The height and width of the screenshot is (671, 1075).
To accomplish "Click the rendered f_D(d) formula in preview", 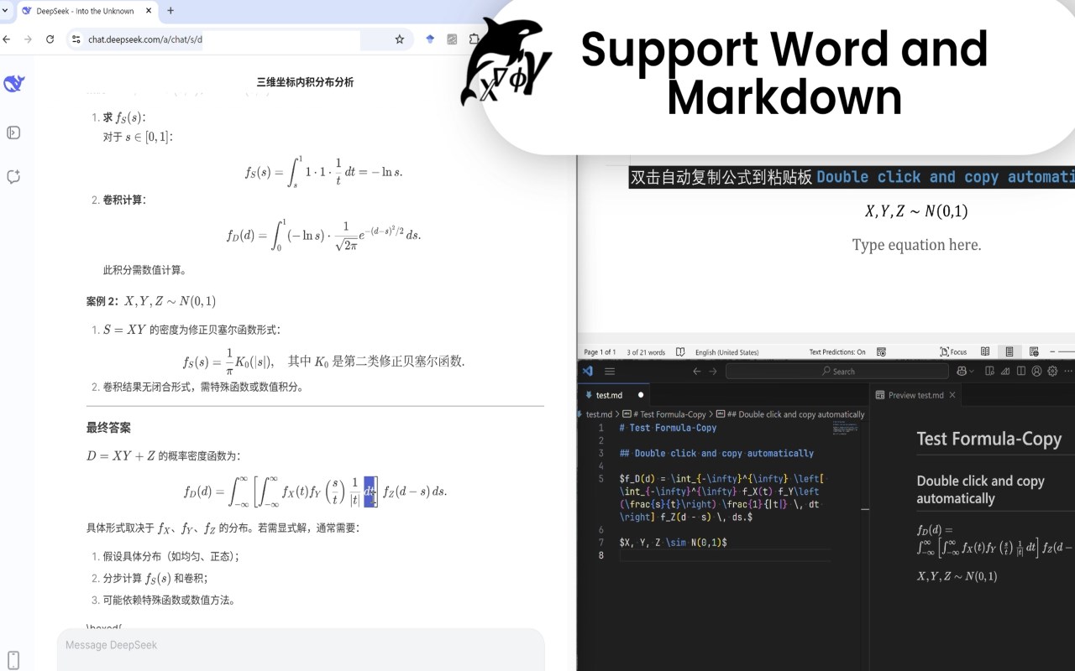I will click(x=995, y=539).
